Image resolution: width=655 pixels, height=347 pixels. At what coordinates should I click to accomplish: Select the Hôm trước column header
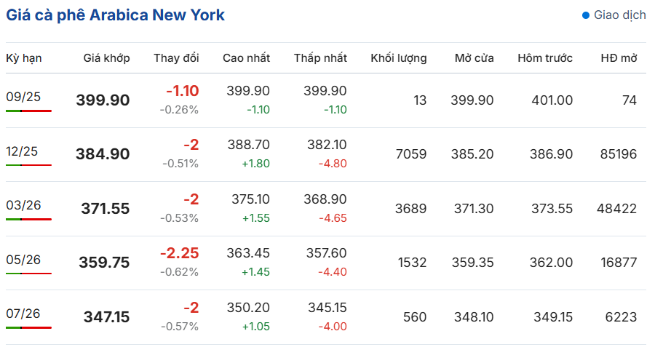pos(545,58)
